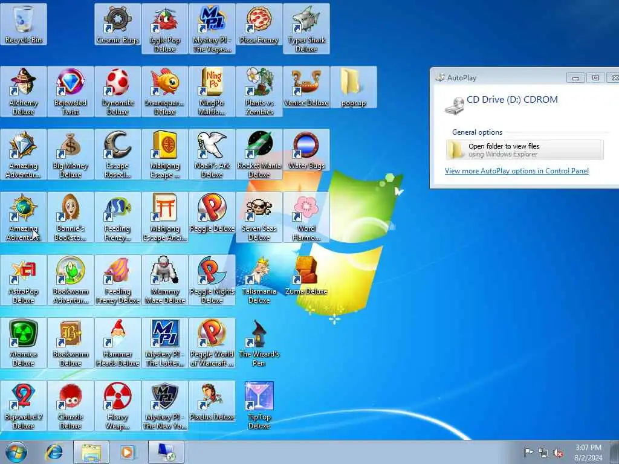Select the Mummy Maze Deluxe shortcut

(164, 280)
